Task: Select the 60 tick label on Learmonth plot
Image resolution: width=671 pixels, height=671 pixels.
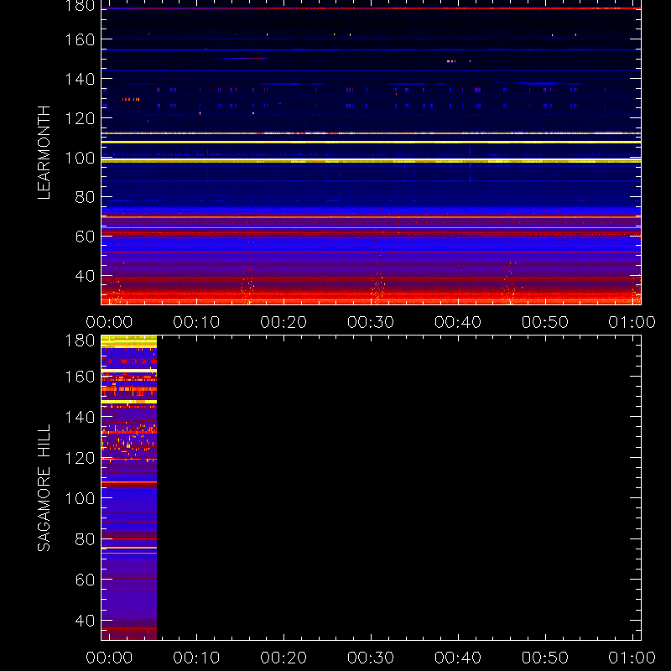Action: click(x=85, y=237)
